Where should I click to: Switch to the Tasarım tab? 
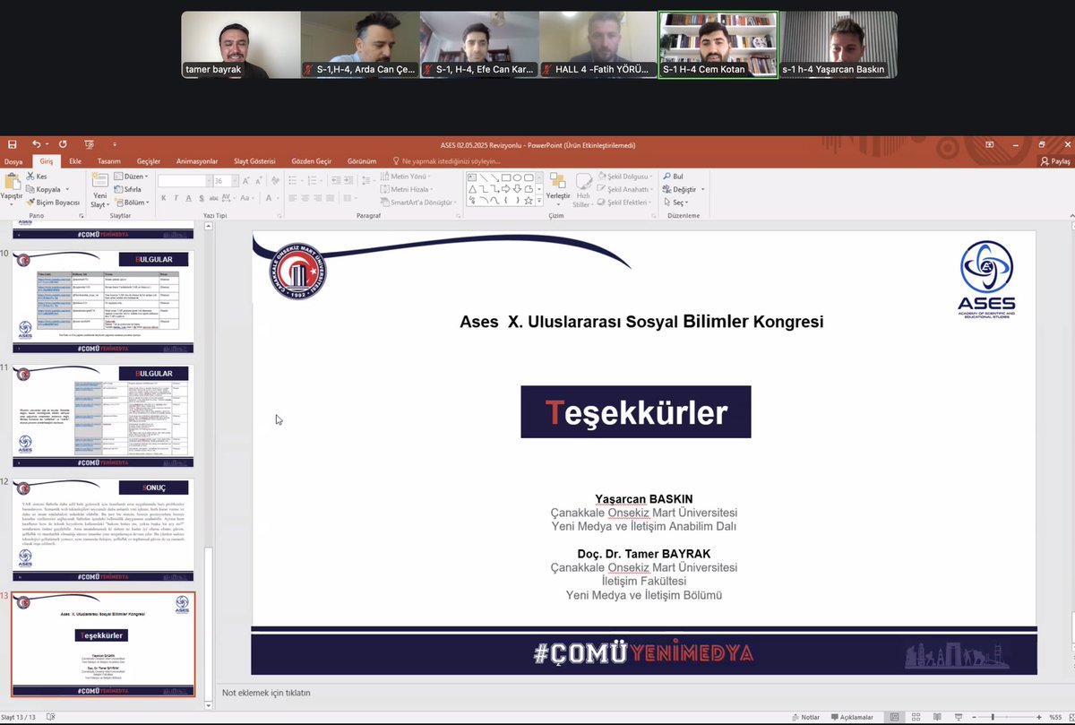[x=109, y=161]
